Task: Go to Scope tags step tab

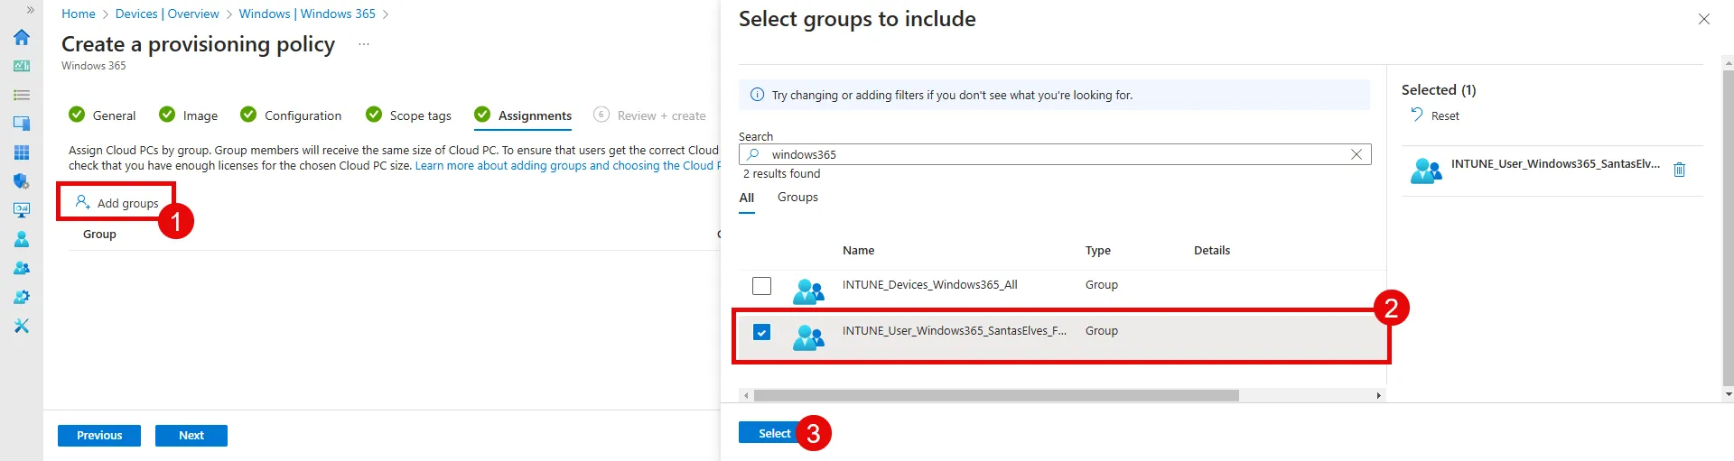Action: tap(408, 115)
